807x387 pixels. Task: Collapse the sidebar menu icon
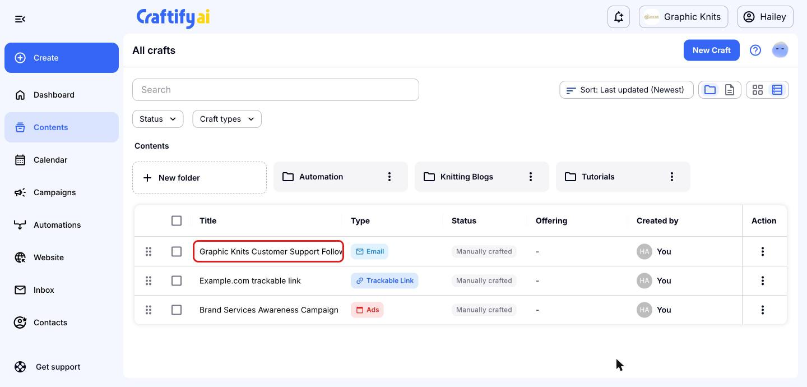(20, 19)
